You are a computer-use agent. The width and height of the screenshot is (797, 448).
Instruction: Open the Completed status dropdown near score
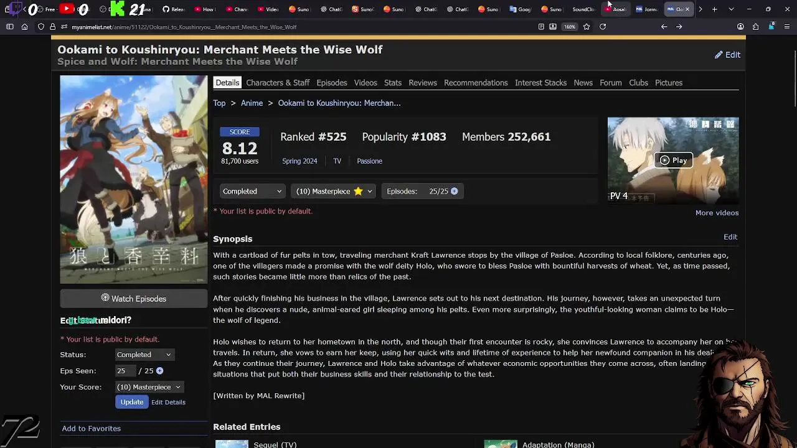(x=252, y=191)
